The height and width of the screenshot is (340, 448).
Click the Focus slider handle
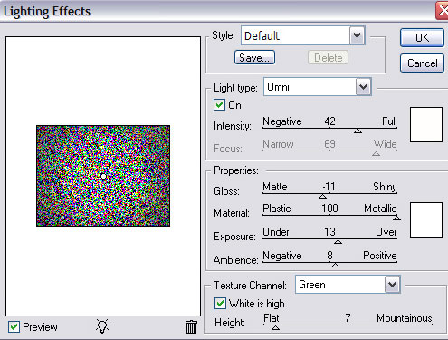coord(376,153)
